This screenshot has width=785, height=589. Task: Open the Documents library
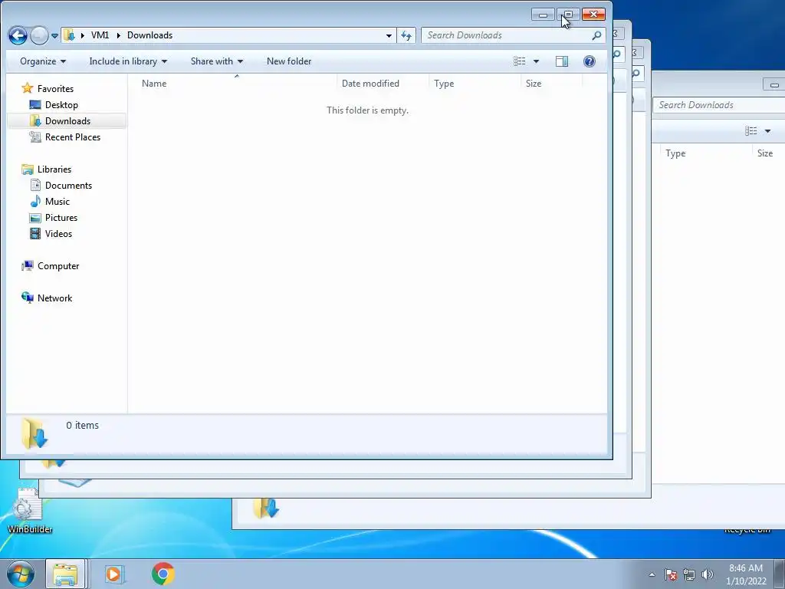pos(68,186)
